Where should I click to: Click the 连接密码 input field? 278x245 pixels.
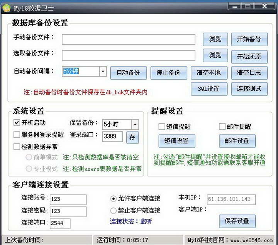click(68, 212)
